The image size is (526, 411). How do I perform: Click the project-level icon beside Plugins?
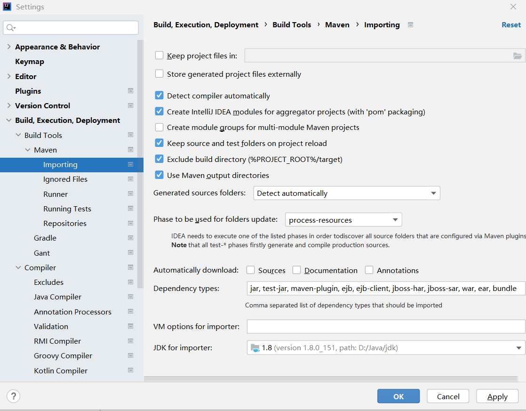[x=130, y=91]
